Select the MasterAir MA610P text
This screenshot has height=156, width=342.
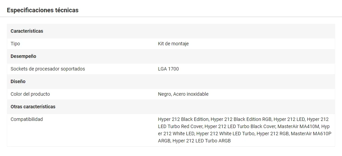(x=311, y=134)
